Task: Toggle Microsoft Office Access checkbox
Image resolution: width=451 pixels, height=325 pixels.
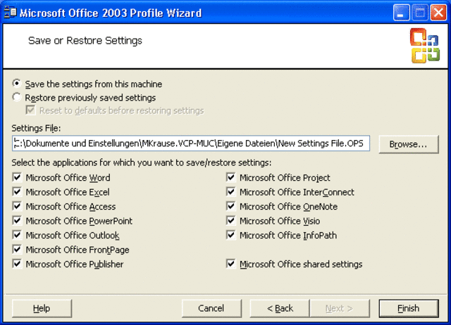Action: coord(17,206)
